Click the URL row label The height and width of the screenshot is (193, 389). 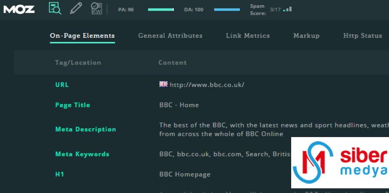(x=62, y=85)
